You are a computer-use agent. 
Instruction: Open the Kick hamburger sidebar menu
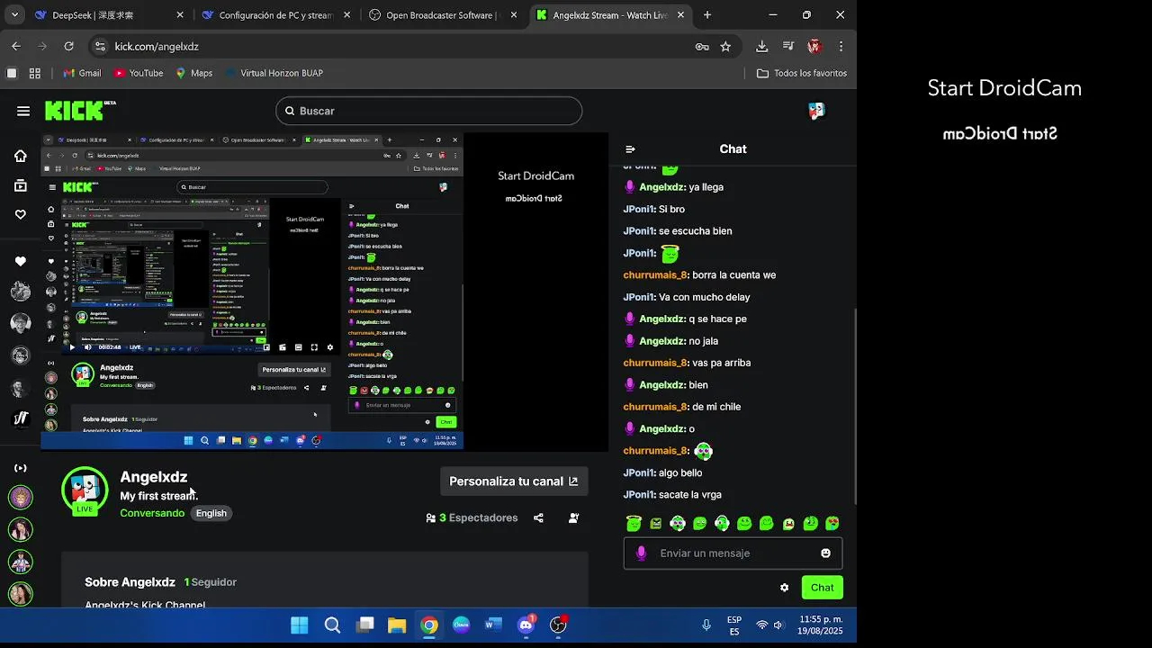pos(23,111)
